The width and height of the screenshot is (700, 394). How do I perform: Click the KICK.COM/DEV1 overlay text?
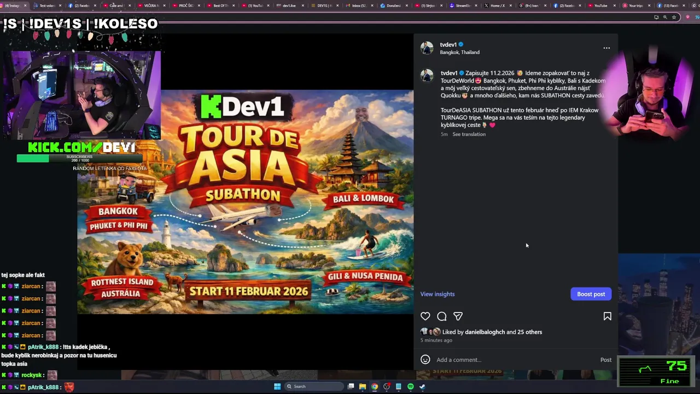point(81,147)
